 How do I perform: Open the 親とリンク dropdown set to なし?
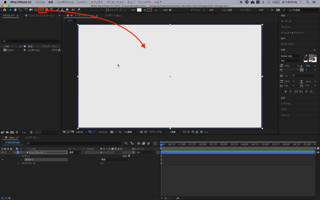(146, 152)
